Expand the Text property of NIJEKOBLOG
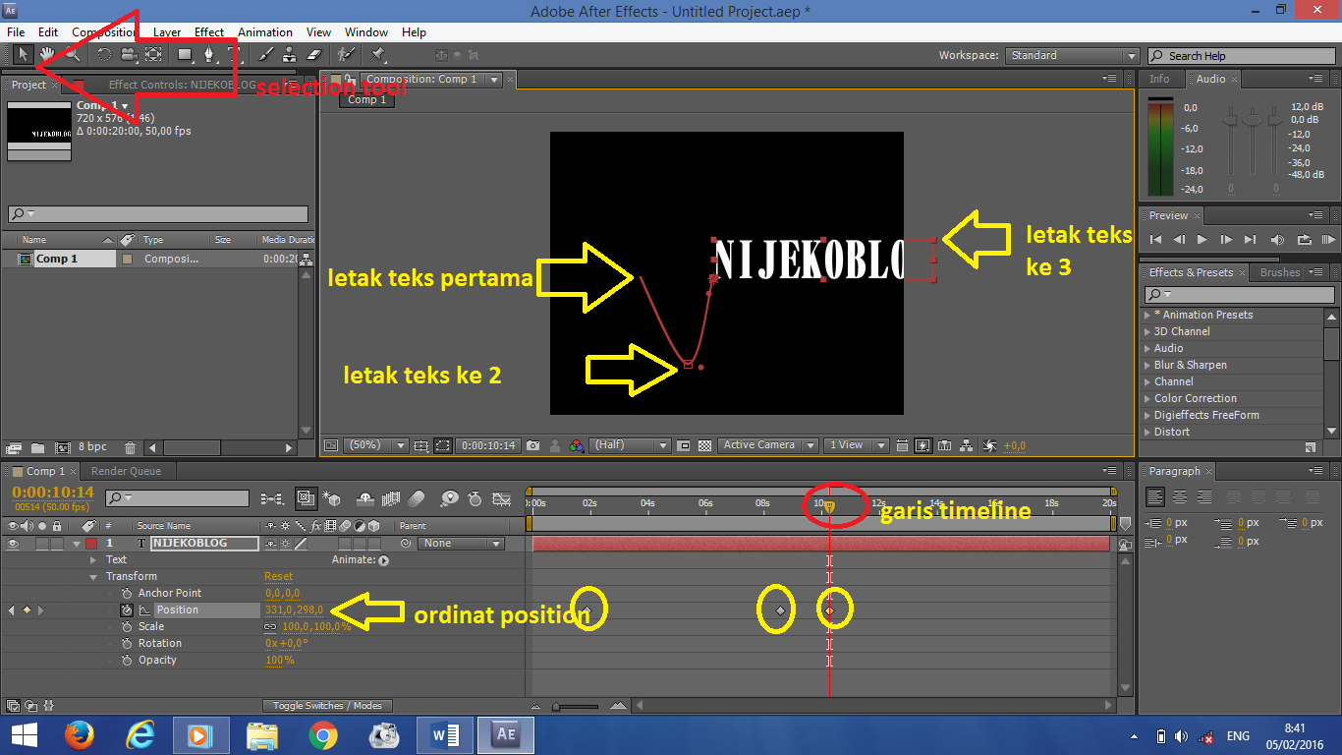 90,558
